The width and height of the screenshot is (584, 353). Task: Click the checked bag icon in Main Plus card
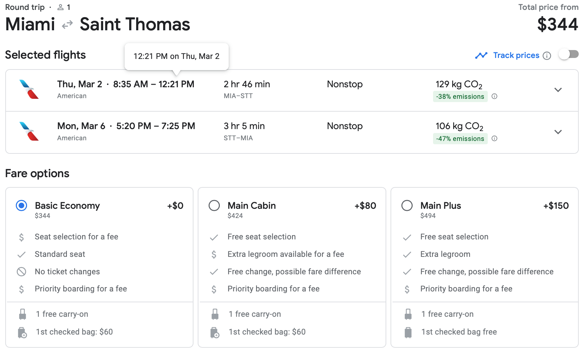[408, 332]
